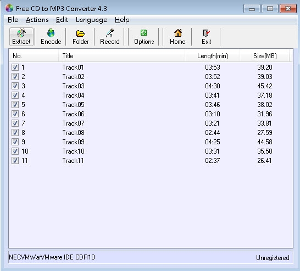The image size is (300, 271).
Task: Click the Unregistered status label
Action: [x=273, y=258]
